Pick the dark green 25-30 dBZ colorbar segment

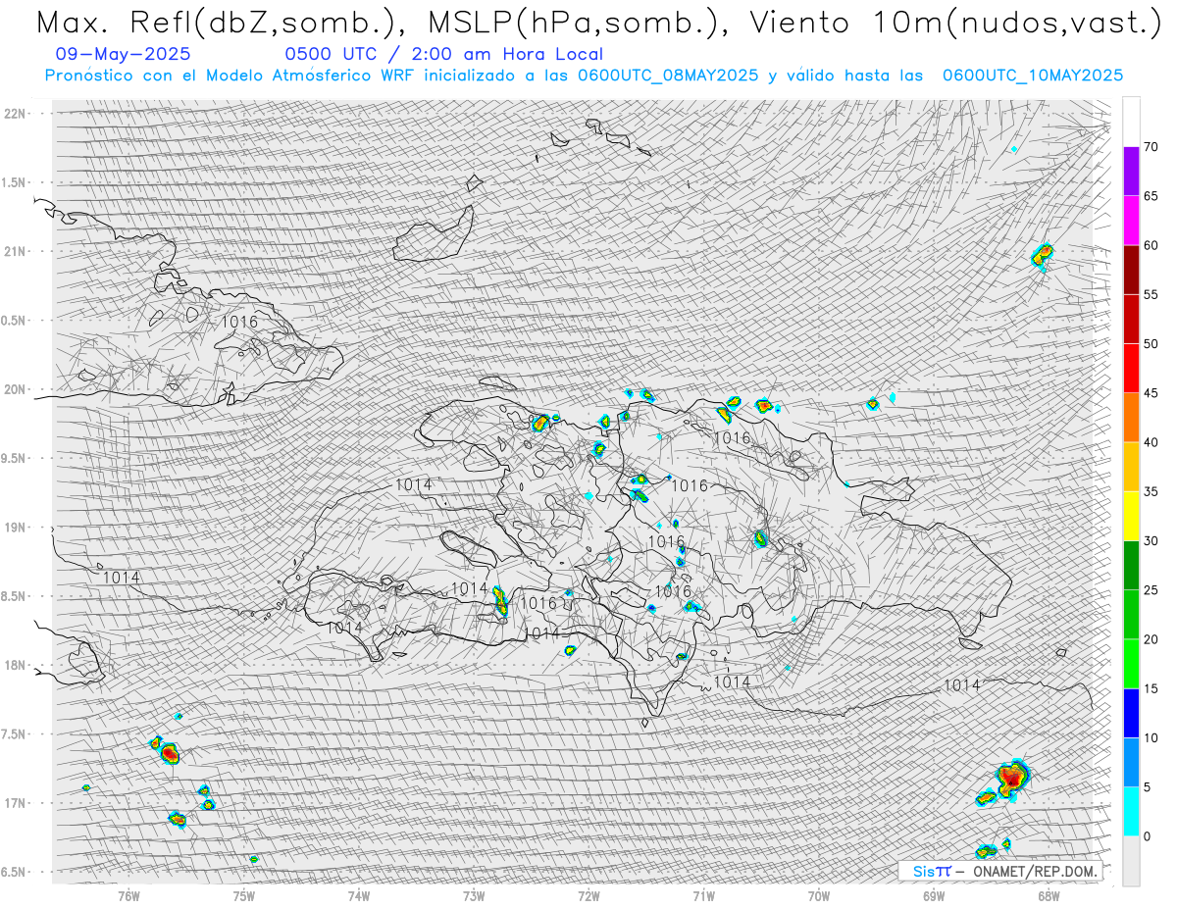(x=1131, y=566)
